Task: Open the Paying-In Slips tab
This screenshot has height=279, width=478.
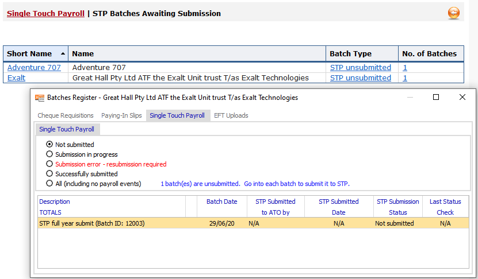Action: point(121,115)
